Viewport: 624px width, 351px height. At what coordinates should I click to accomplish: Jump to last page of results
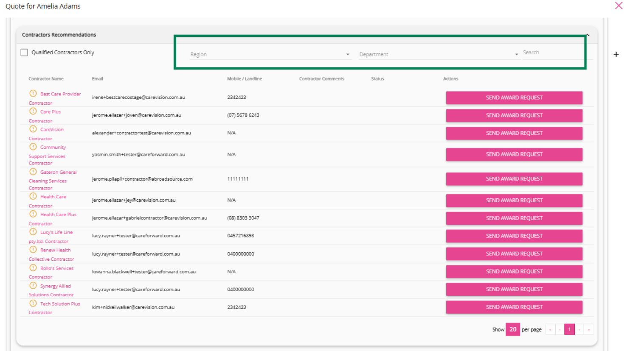coord(589,329)
